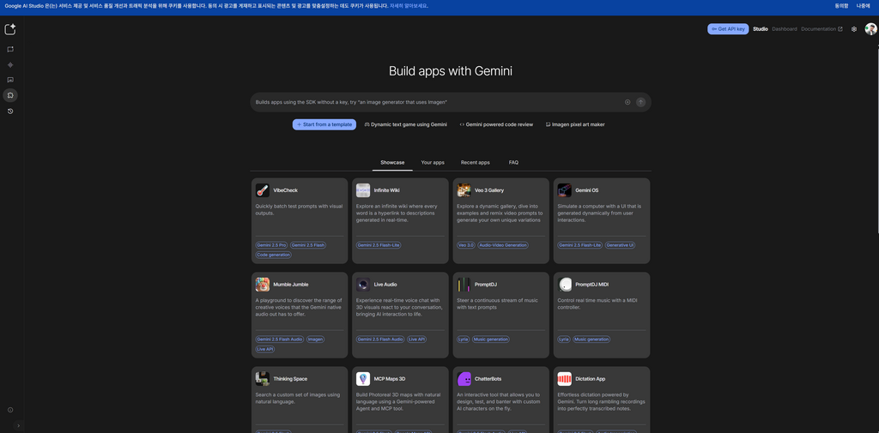Click 동의함 in the cookie banner
879x433 pixels.
tap(841, 6)
